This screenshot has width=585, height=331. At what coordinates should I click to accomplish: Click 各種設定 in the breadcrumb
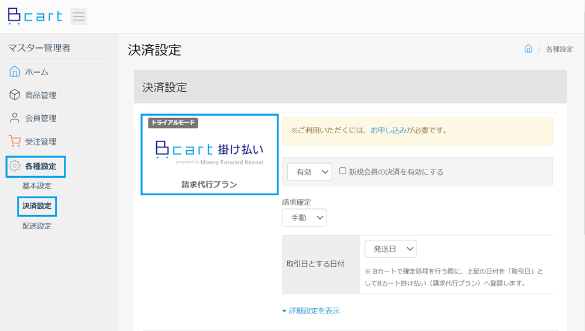coord(559,49)
